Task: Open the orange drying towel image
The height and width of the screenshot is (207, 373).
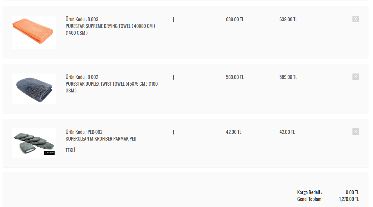Action: click(x=34, y=32)
